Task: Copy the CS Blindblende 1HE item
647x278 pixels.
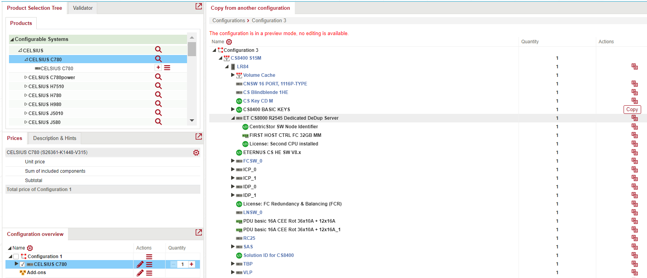Action: point(635,92)
